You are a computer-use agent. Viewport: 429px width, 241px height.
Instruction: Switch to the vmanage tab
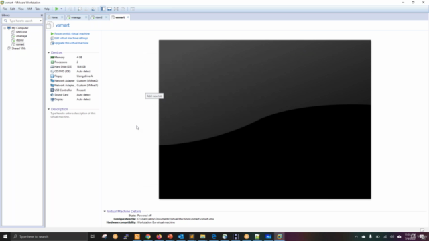(x=76, y=17)
